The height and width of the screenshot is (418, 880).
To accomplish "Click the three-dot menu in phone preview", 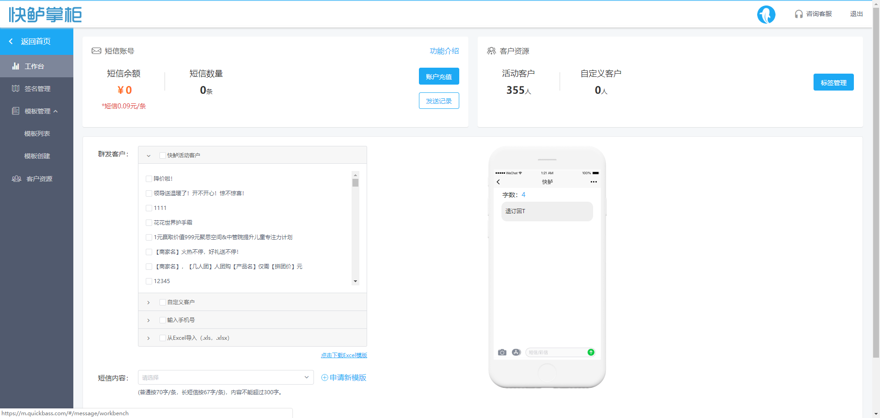I will click(x=594, y=182).
